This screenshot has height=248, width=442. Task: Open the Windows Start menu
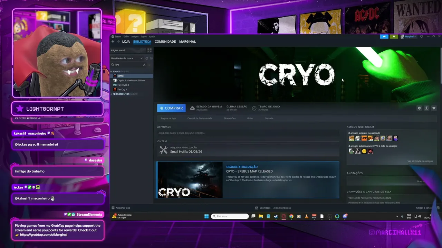point(206,216)
